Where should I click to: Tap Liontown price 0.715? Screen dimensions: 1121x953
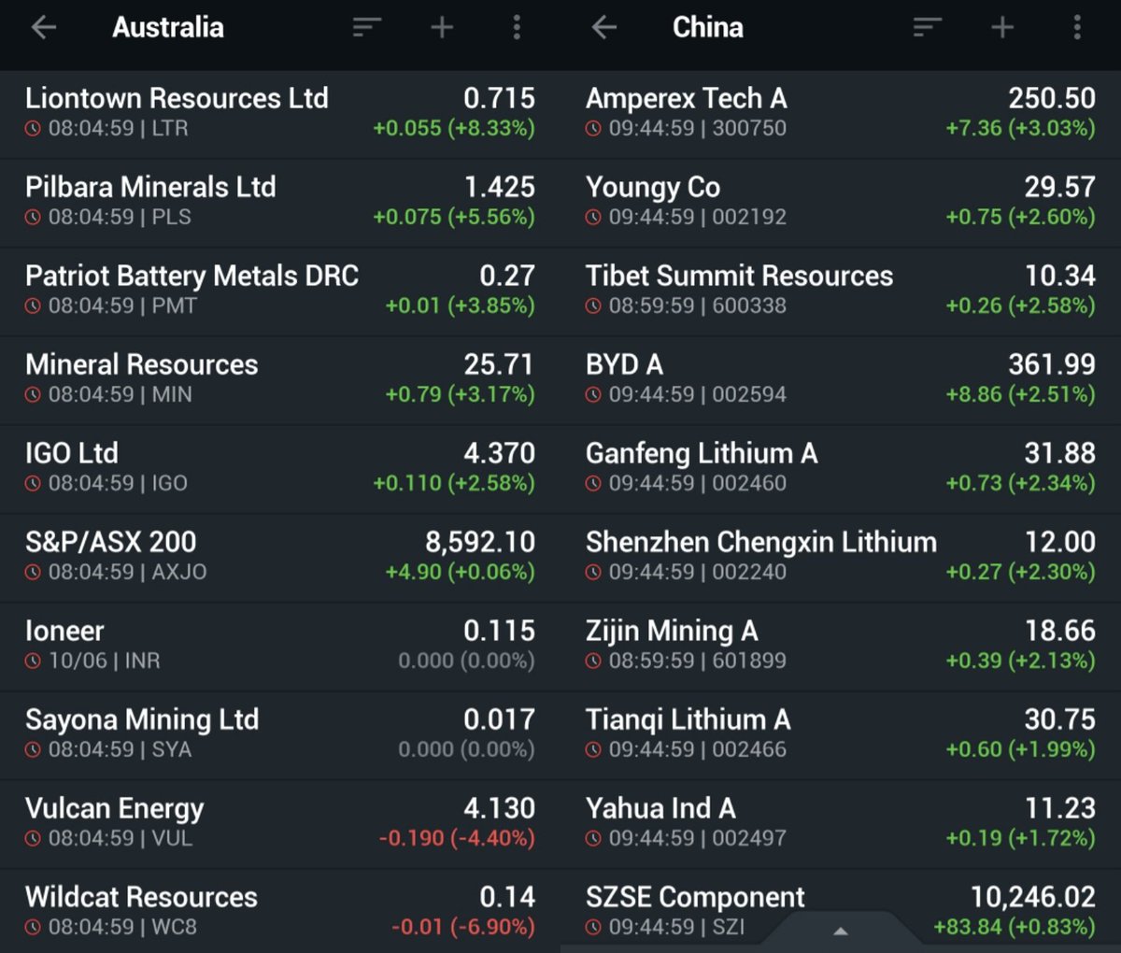click(499, 98)
